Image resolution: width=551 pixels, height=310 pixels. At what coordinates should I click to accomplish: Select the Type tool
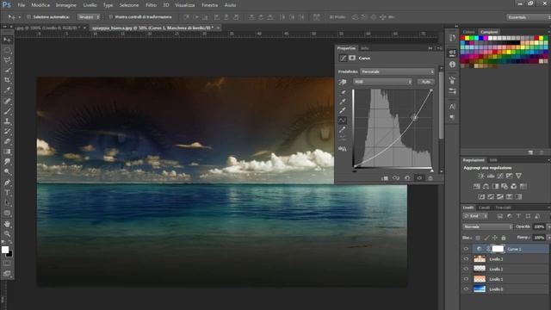[x=7, y=193]
